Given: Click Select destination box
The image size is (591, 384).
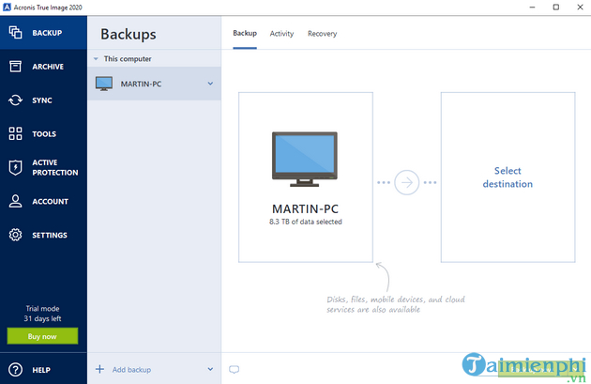Looking at the screenshot, I should 508,177.
